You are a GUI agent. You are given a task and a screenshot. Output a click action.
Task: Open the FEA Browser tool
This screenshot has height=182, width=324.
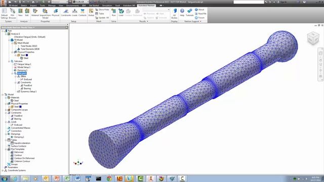point(12,14)
